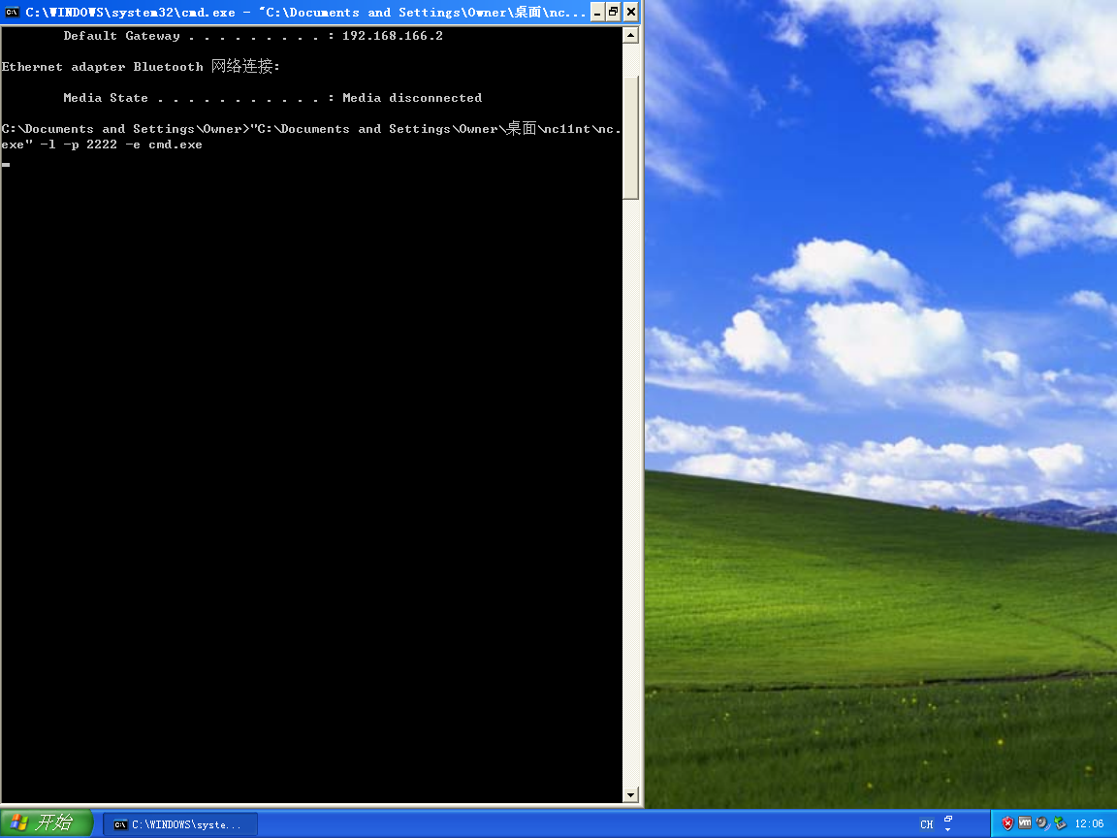Image resolution: width=1117 pixels, height=838 pixels.
Task: Open the Start menu (开始)
Action: click(x=47, y=823)
